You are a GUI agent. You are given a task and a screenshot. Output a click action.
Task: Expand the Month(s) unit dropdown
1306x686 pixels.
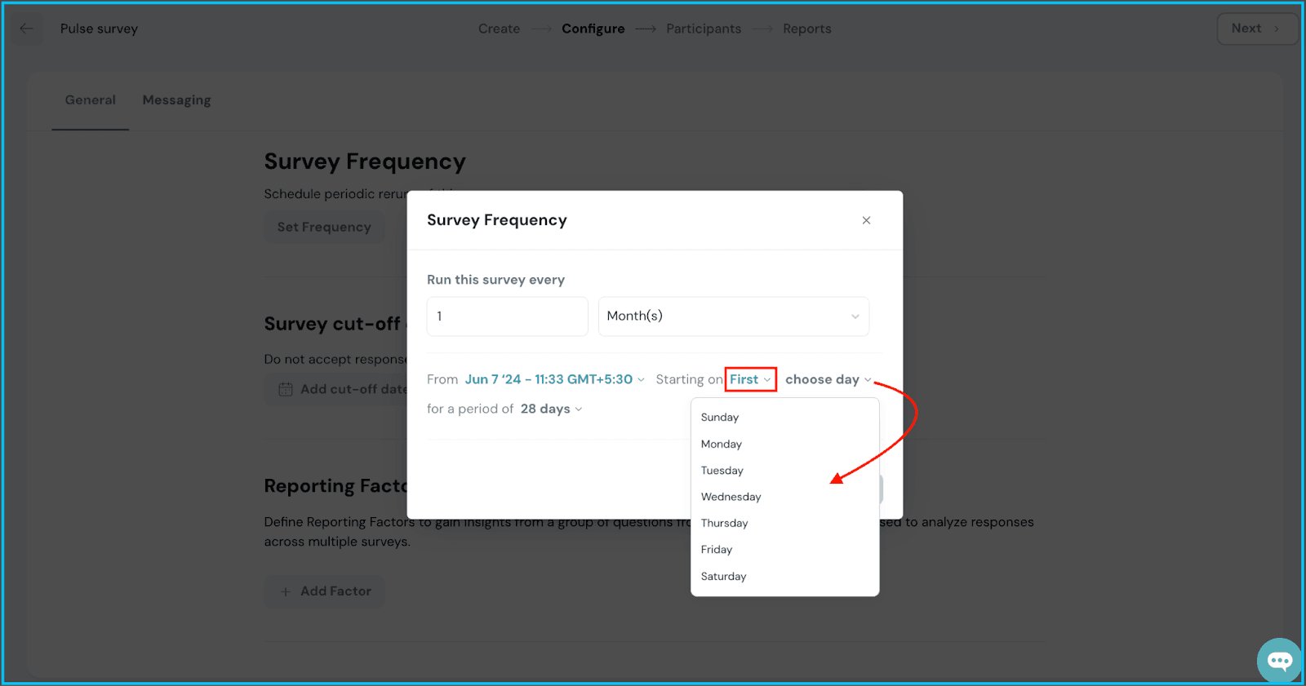733,316
